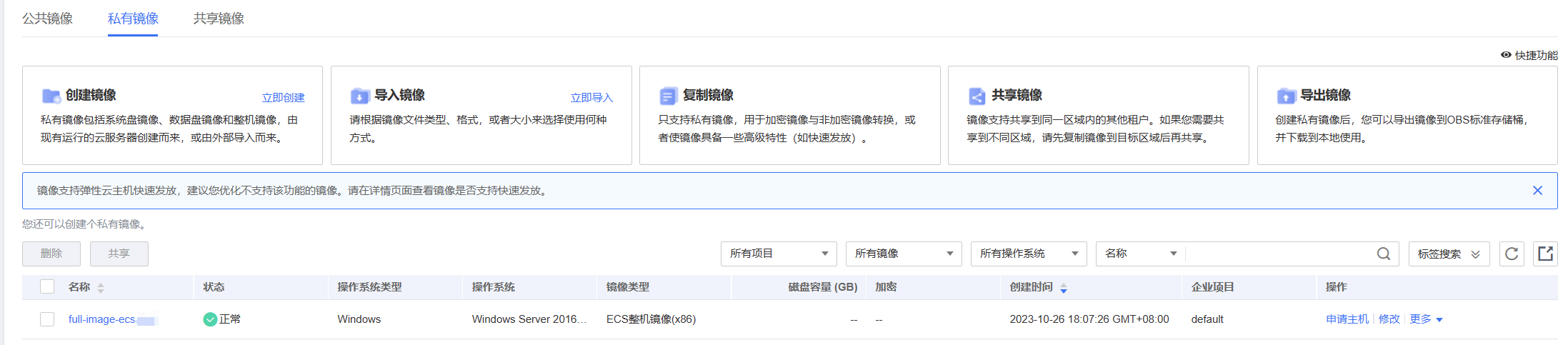
Task: Tick the full-image-ecs row checkbox
Action: click(47, 319)
